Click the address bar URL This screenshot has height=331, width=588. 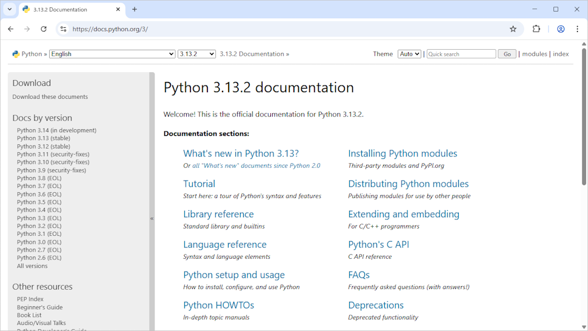pos(110,29)
